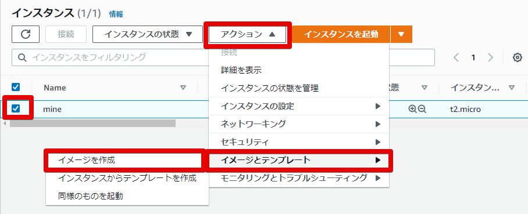Open the orange launch options dropdown arrow
Viewport: 528px width, 214px height.
pyautogui.click(x=401, y=34)
